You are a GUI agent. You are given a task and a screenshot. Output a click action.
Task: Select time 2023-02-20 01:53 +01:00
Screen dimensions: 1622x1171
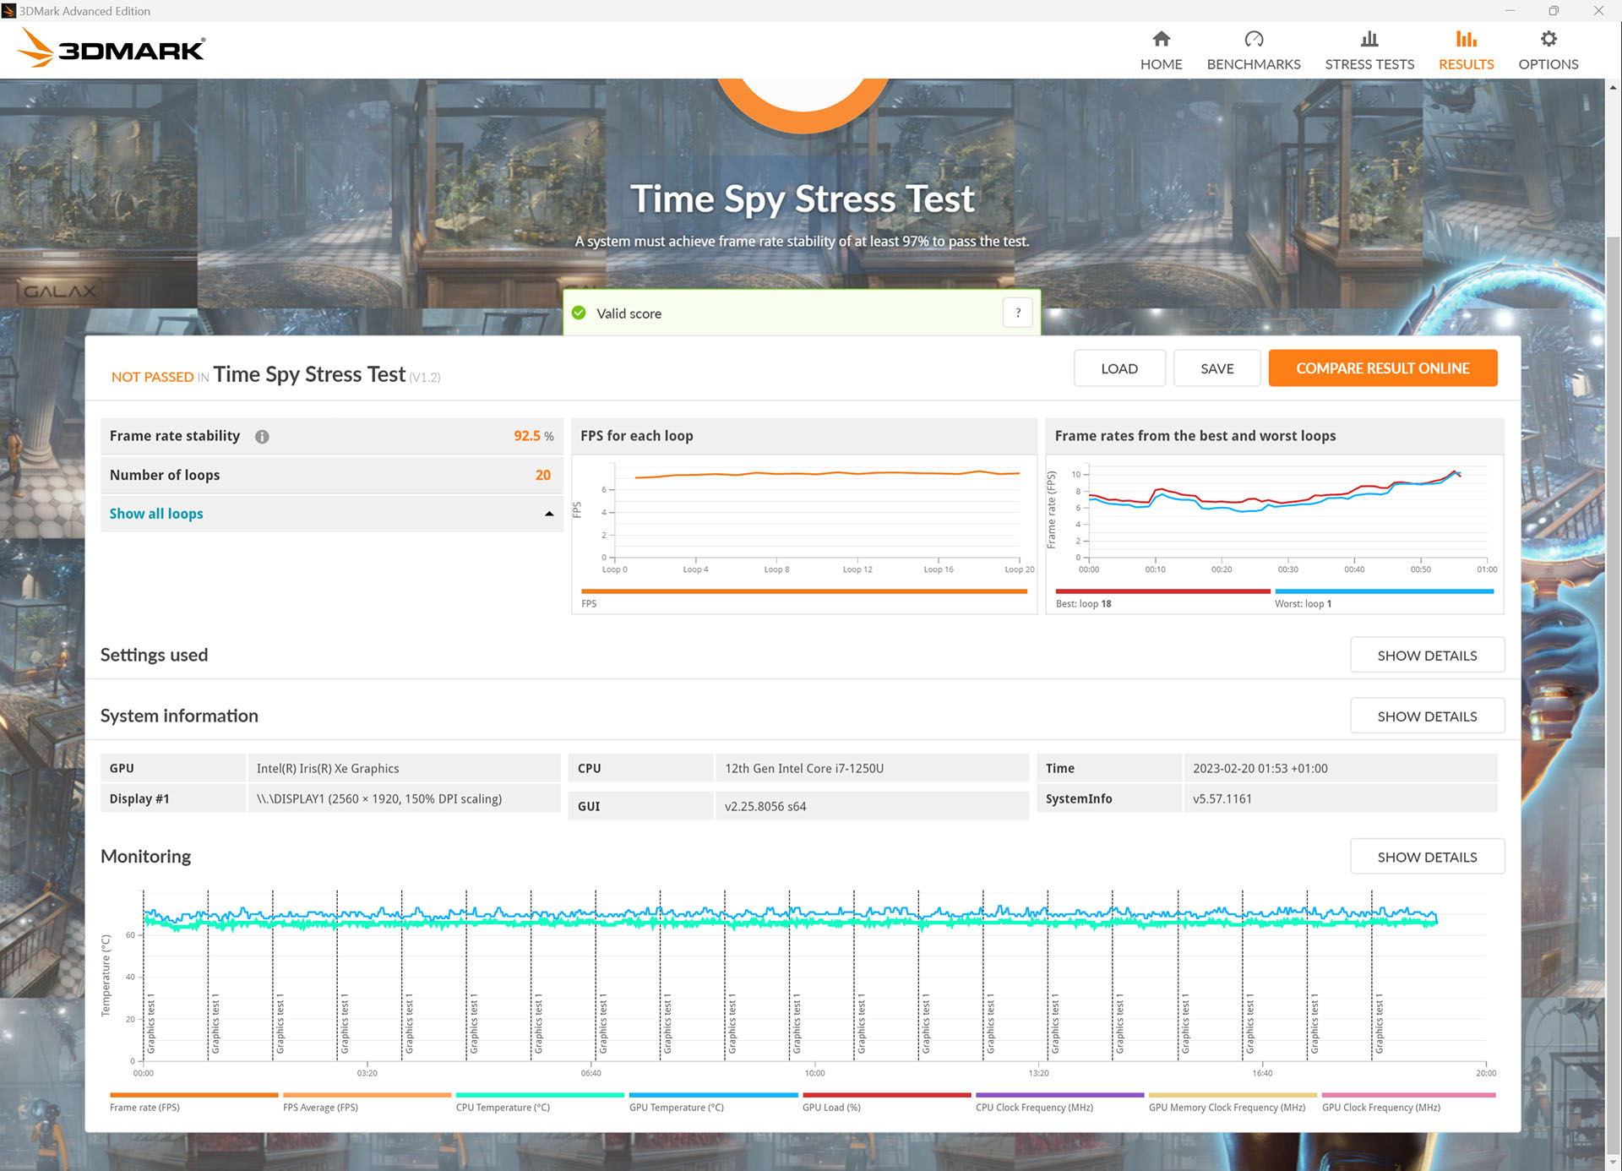pyautogui.click(x=1260, y=768)
